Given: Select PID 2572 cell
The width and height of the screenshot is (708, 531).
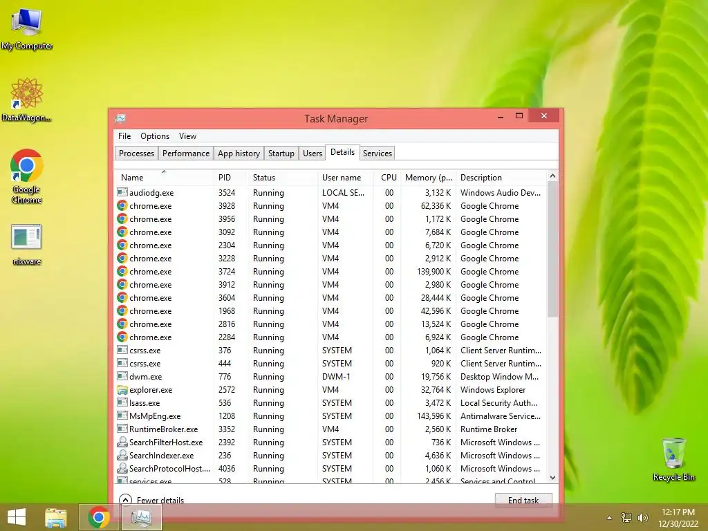Looking at the screenshot, I should pos(227,390).
